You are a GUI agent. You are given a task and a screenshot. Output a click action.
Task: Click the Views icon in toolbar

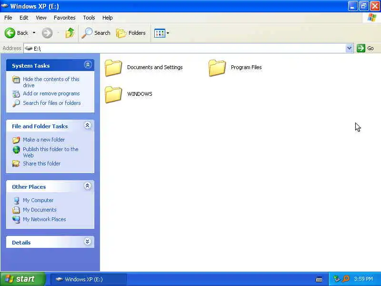[x=160, y=33]
